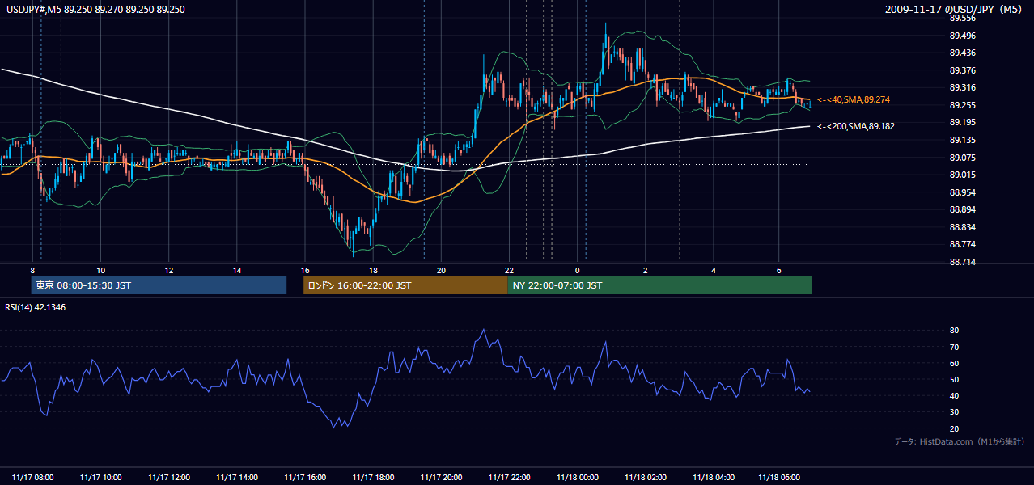Click hour label 18 under the price chart
This screenshot has height=485, width=1034.
[373, 270]
